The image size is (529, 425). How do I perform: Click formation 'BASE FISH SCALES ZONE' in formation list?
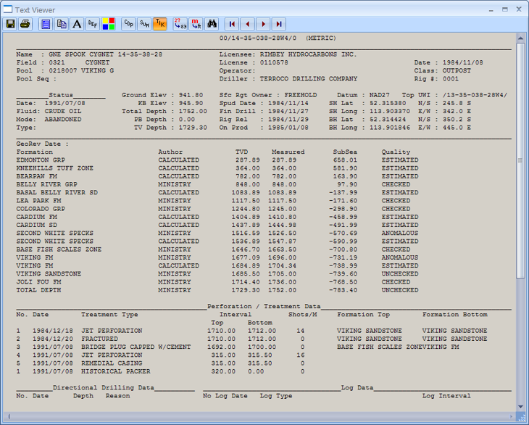pyautogui.click(x=59, y=249)
